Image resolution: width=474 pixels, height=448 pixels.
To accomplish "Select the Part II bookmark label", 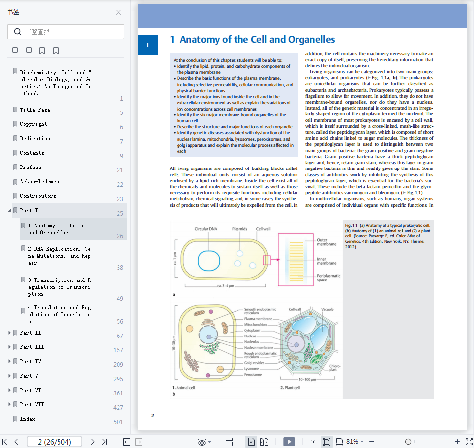I will [x=30, y=333].
